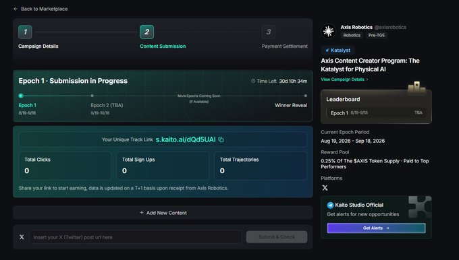Image resolution: width=459 pixels, height=260 pixels.
Task: Click the Your Unique Track Link label
Action: 128,139
